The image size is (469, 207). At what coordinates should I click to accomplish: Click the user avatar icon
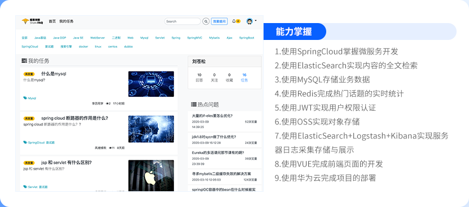[249, 21]
